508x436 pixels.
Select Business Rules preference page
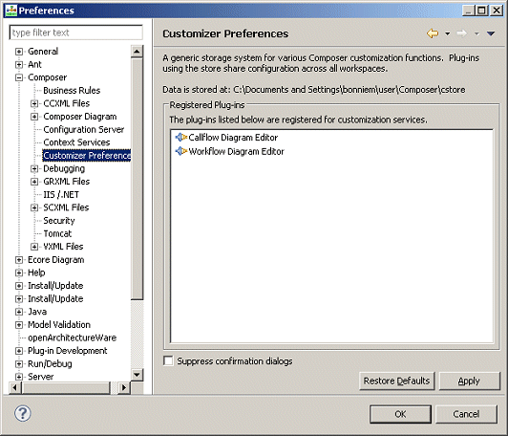coord(72,91)
